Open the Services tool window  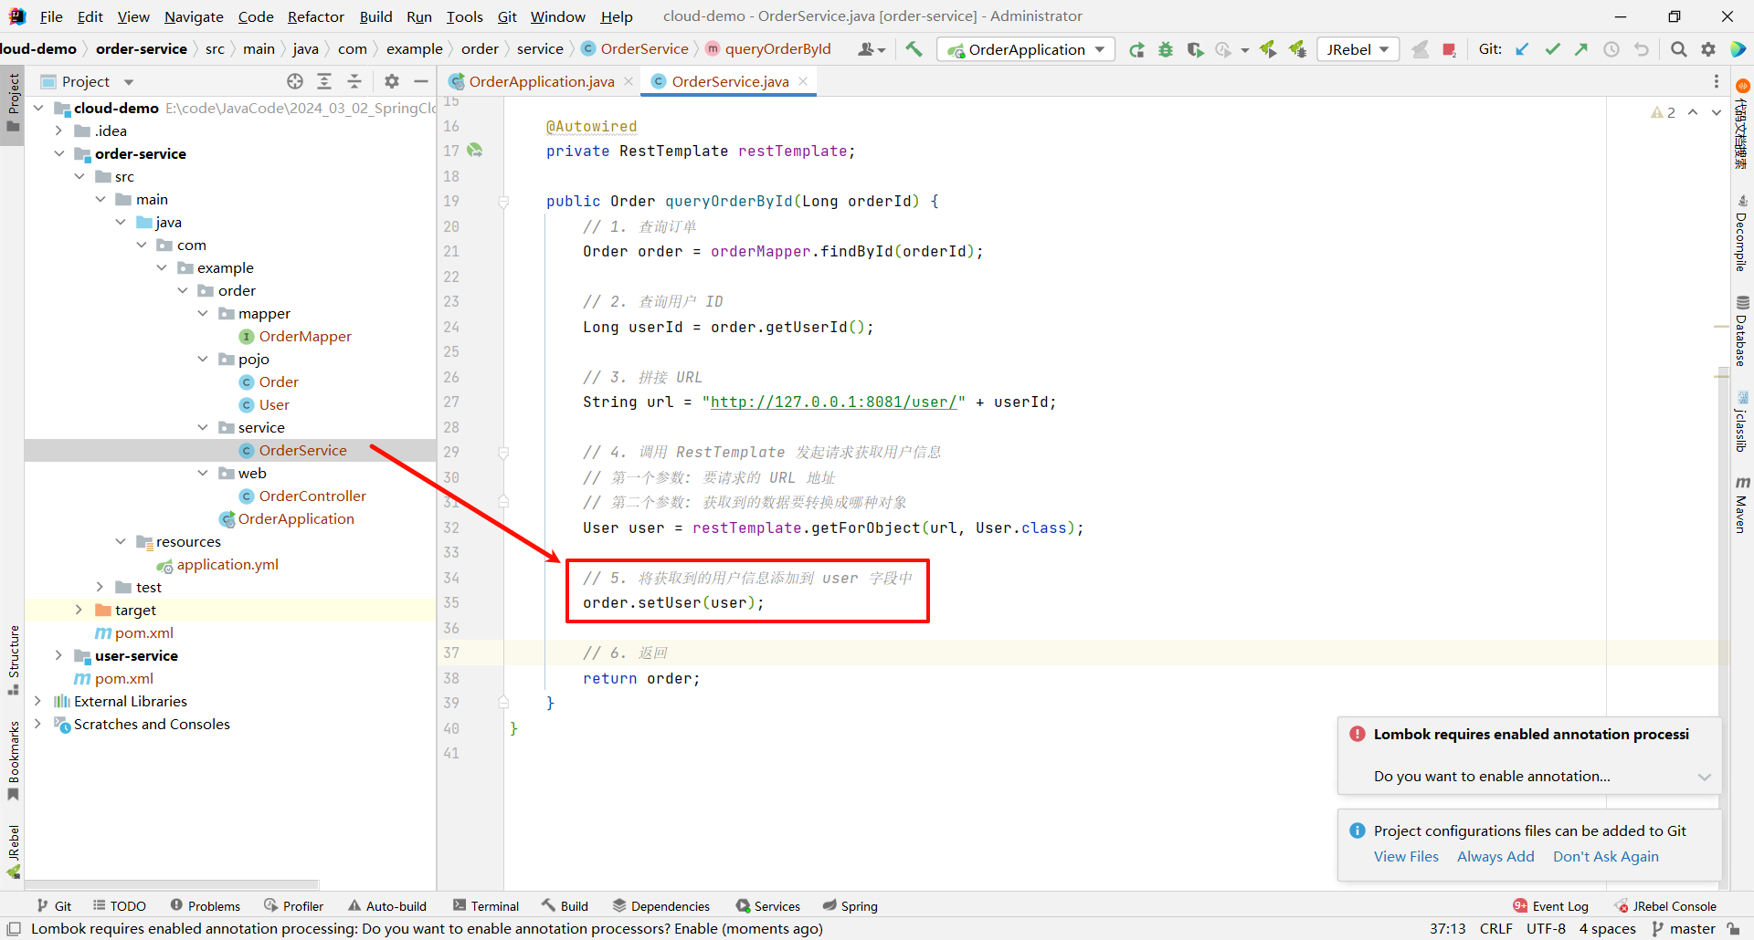(x=768, y=906)
